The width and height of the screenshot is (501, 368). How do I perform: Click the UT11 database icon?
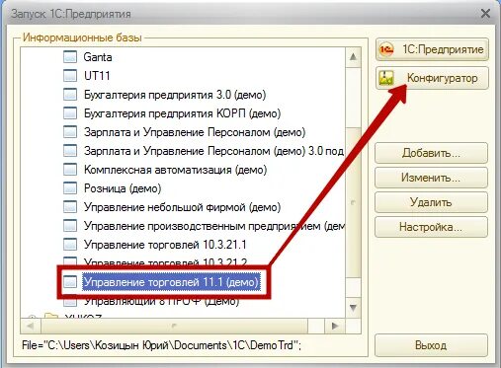(70, 76)
